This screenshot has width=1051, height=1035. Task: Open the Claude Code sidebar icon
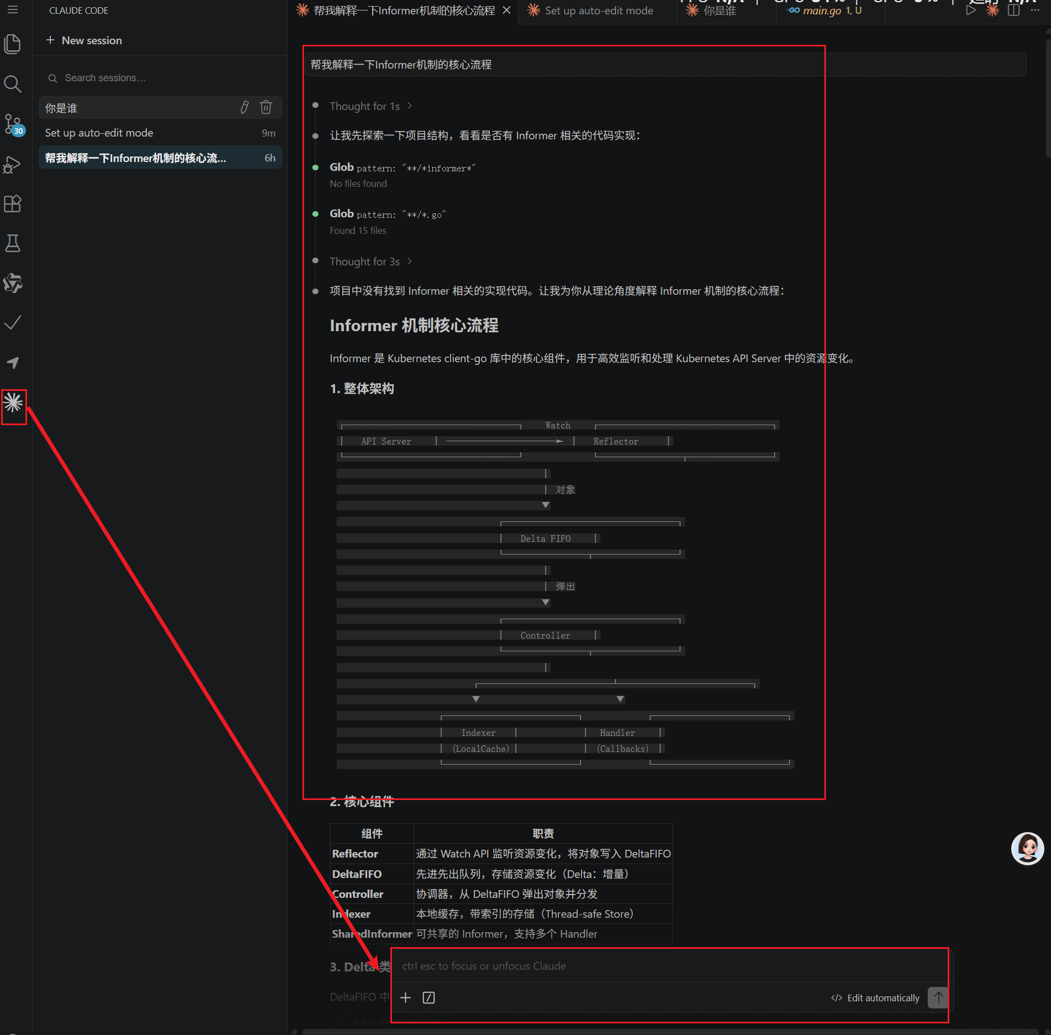click(x=13, y=402)
